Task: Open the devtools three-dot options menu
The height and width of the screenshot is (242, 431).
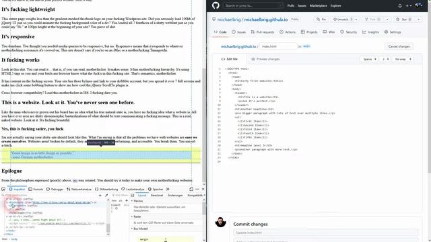Action: [197, 189]
